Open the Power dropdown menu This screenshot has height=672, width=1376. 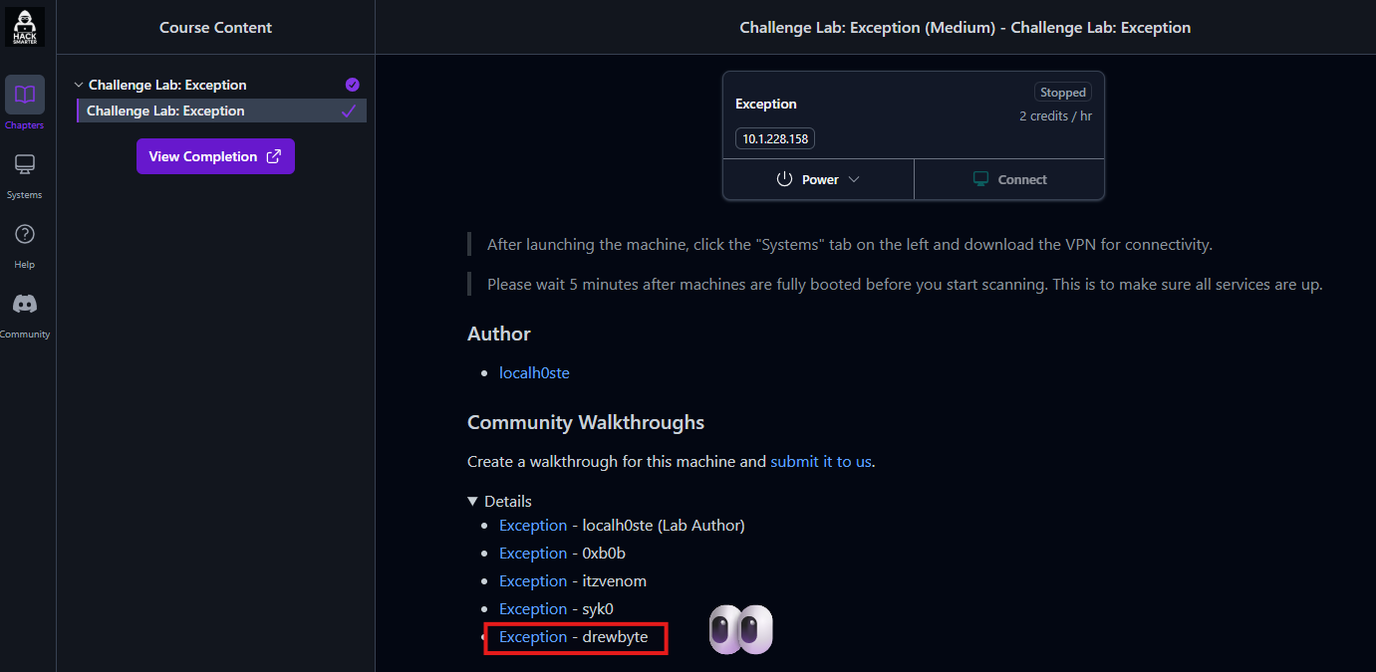818,179
